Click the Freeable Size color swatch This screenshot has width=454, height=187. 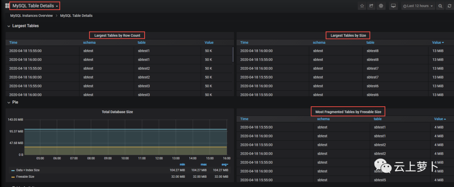click(13, 177)
